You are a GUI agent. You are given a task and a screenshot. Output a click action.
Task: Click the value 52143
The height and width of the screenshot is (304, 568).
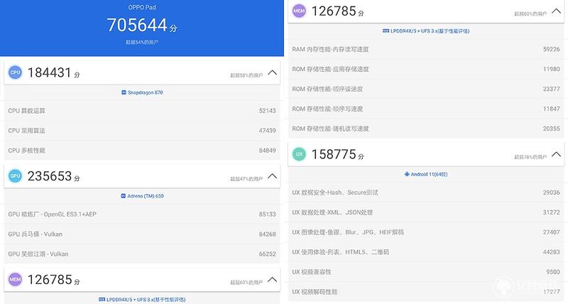click(268, 111)
